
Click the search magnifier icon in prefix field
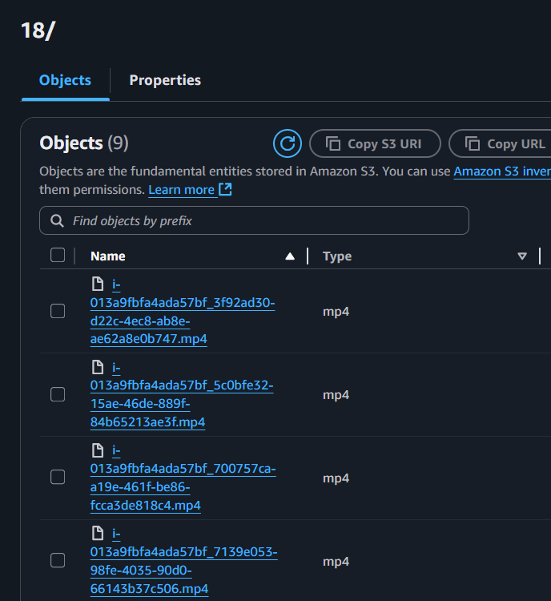tap(57, 221)
